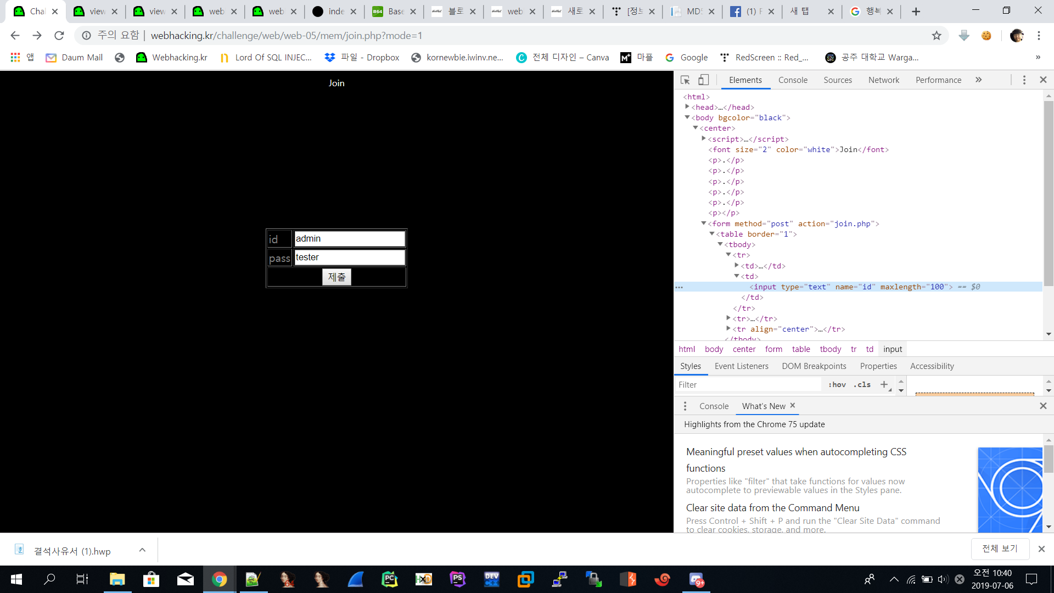Screen dimensions: 1054x593
Task: Open the new tab plus button
Action: pyautogui.click(x=916, y=12)
